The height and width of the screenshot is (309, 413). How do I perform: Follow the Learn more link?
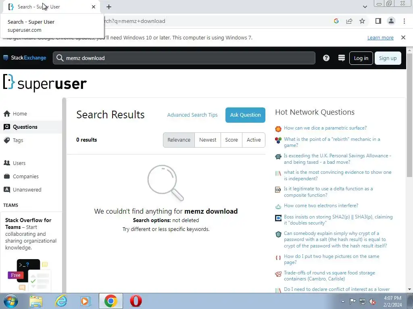pyautogui.click(x=380, y=37)
